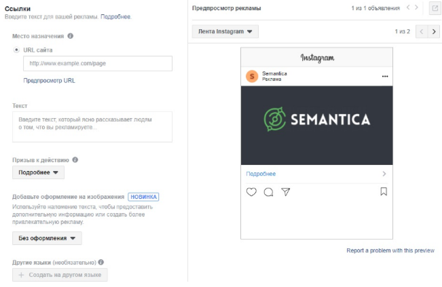This screenshot has height=287, width=442.
Task: Open the Без оформления dropdown
Action: 47,238
